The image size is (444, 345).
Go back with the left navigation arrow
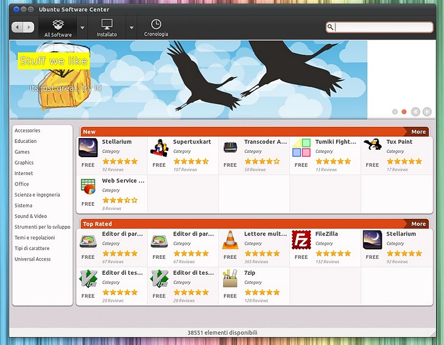17,27
